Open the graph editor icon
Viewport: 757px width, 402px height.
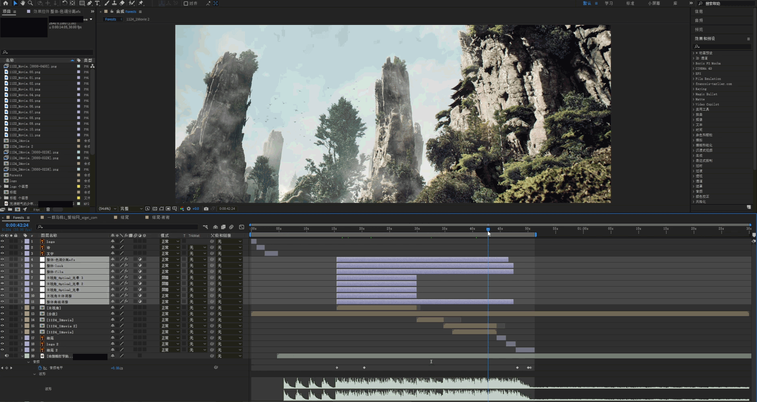242,227
